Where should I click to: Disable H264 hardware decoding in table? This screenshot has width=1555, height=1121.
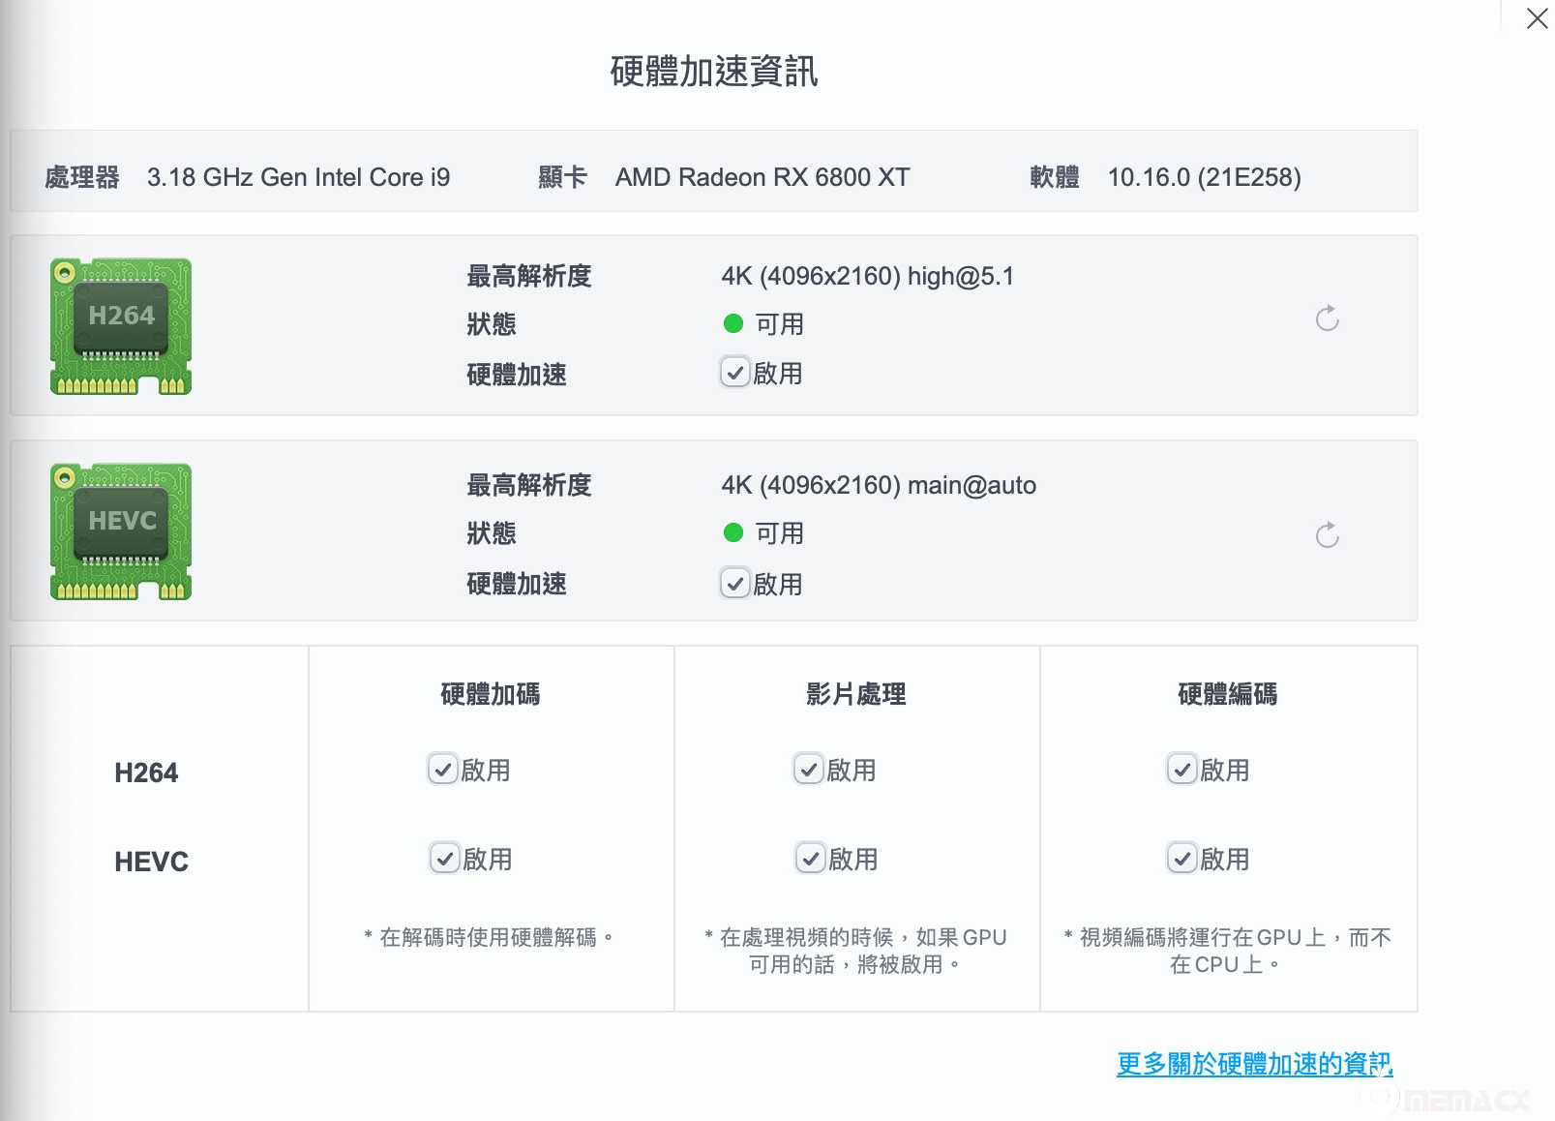pos(443,770)
